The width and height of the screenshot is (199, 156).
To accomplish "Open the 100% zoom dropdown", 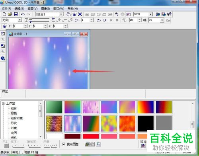I will [x=150, y=14].
